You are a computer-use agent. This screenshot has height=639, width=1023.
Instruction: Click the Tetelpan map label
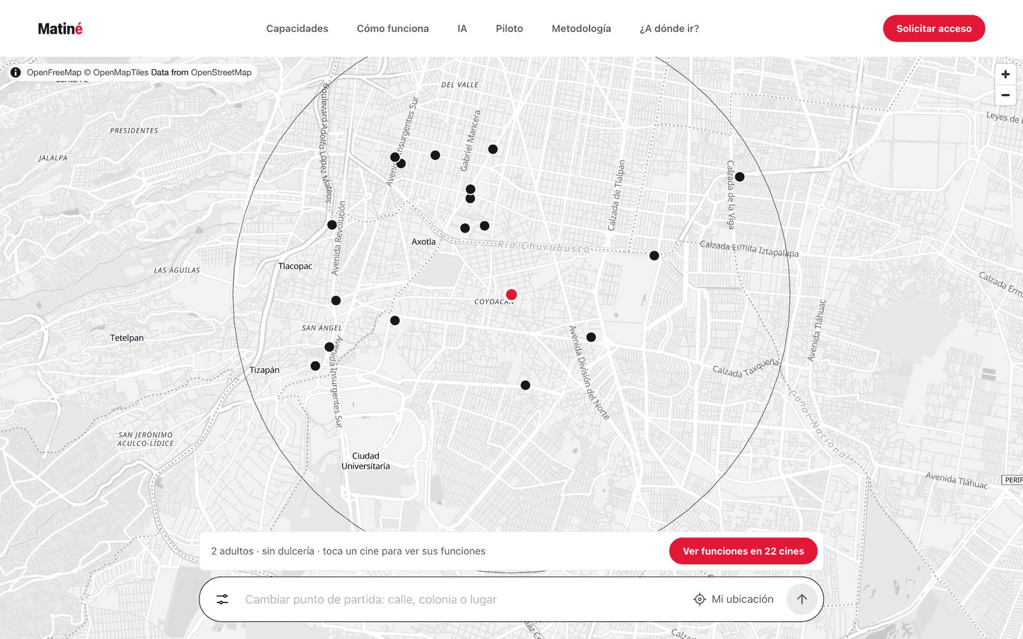[x=127, y=338]
